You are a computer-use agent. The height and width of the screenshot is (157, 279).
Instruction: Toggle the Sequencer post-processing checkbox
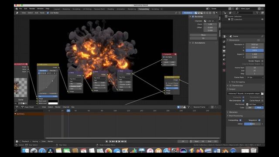[x=259, y=120]
